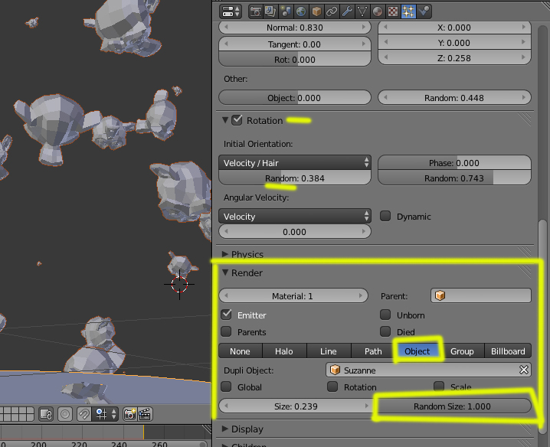Collapse the Render panel

point(225,272)
